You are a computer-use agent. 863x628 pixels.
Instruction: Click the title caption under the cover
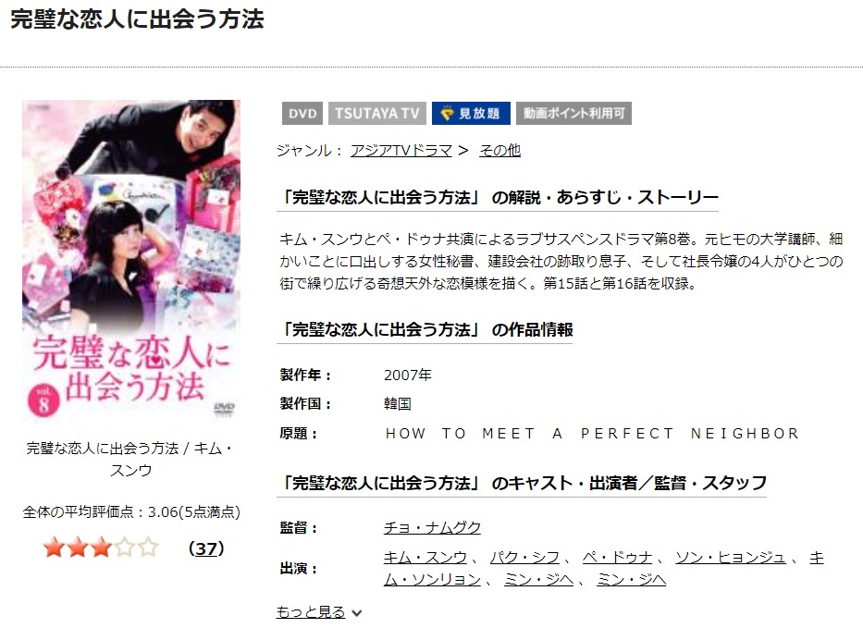tap(131, 459)
